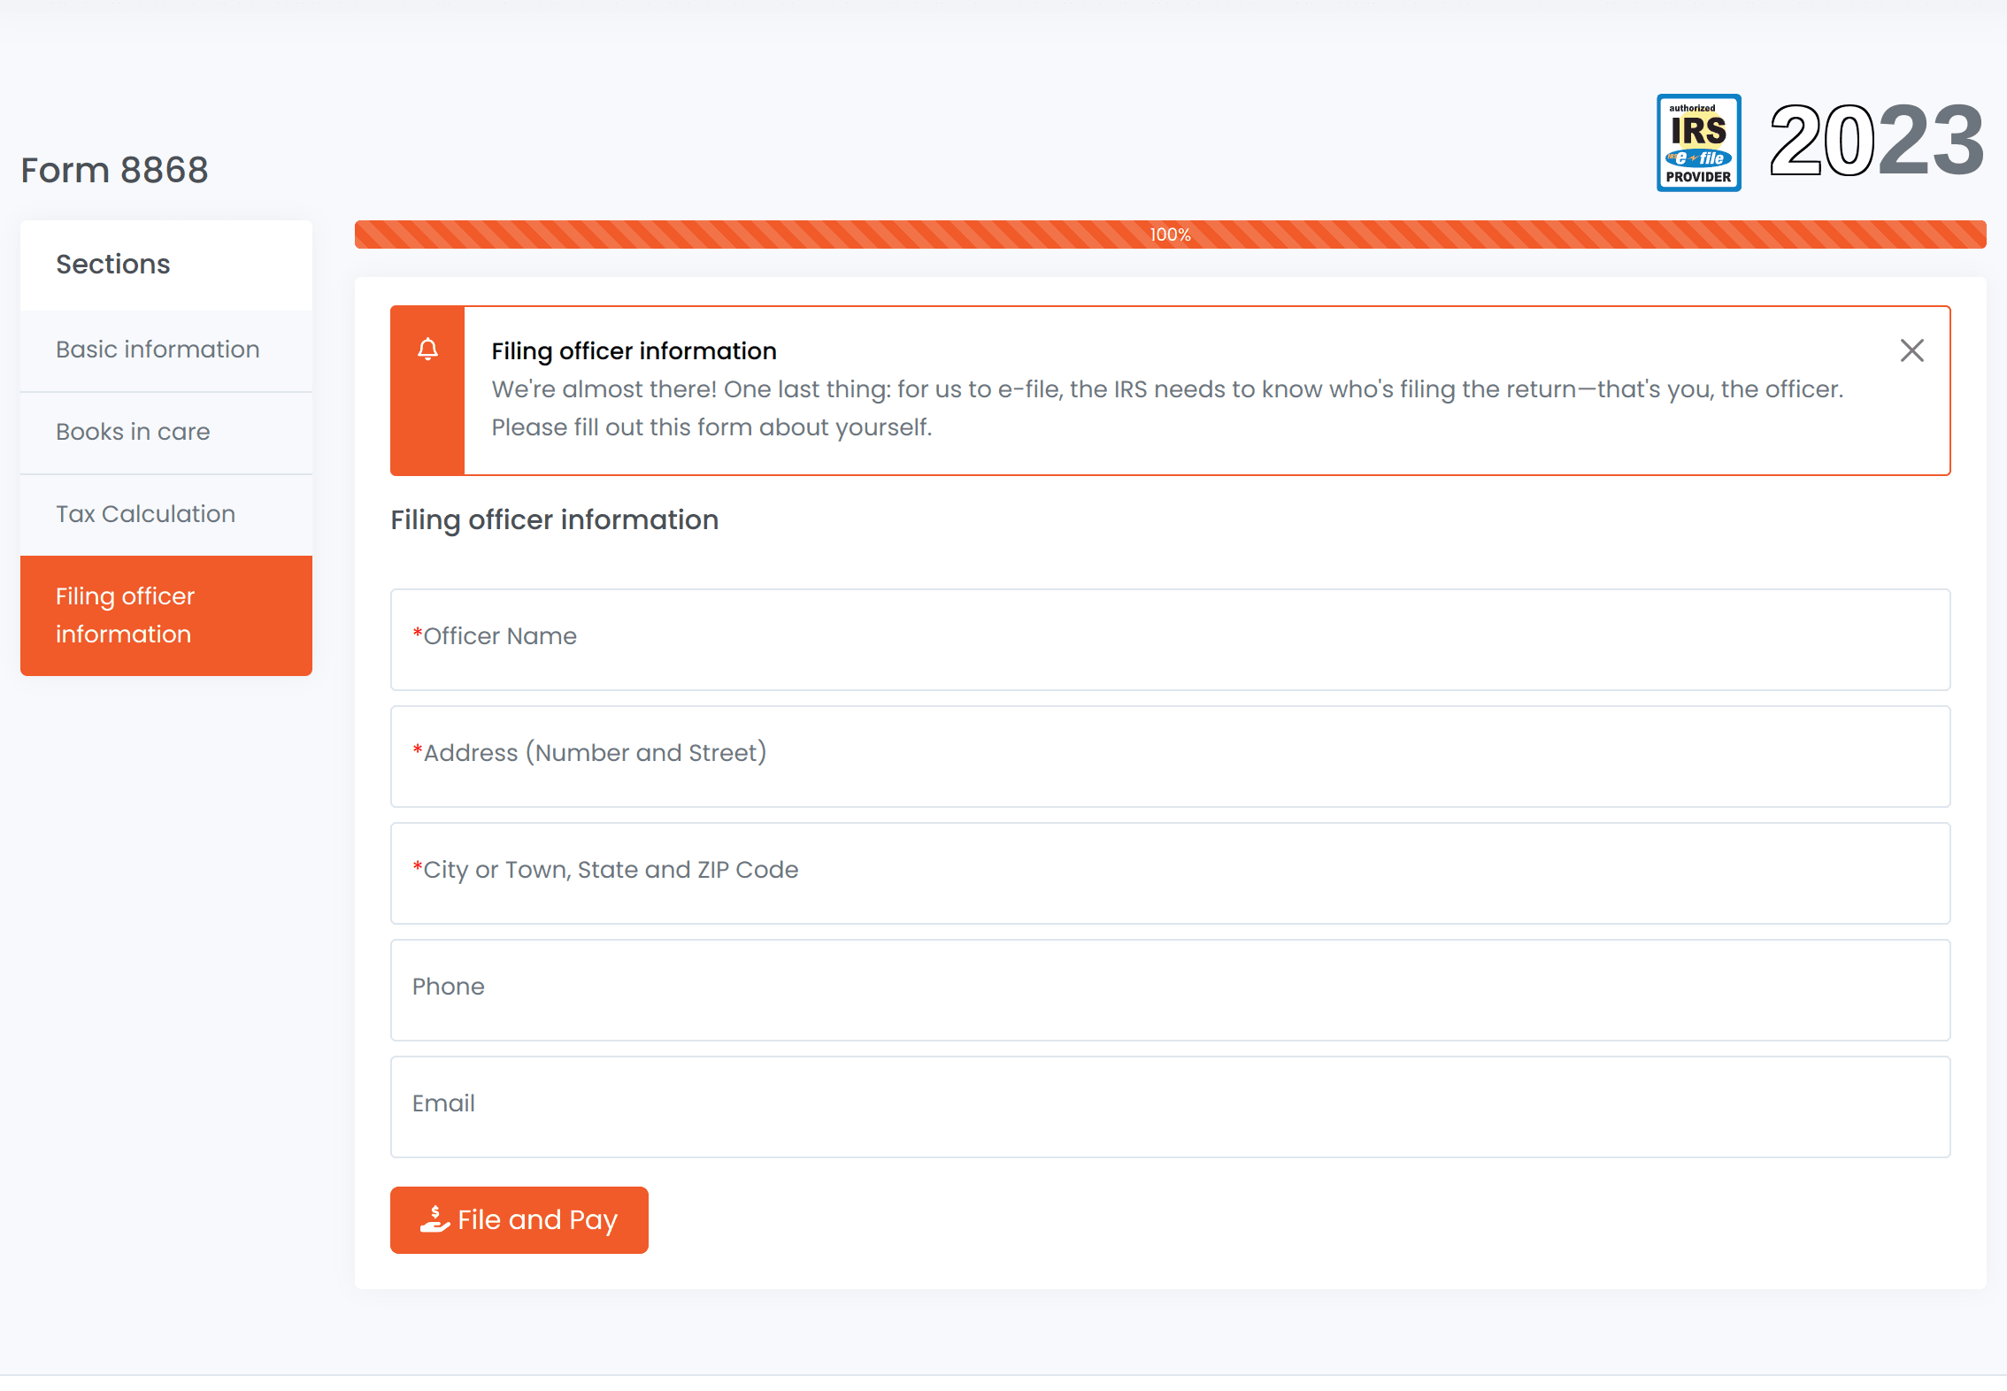
Task: Click the Form 8868 title
Action: [x=115, y=170]
